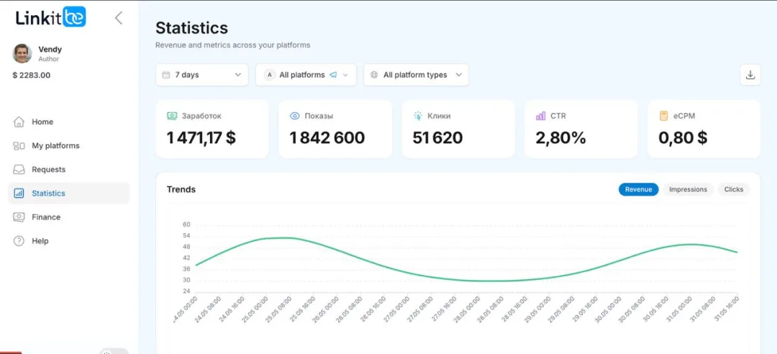Click the Help question mark icon
Image resolution: width=777 pixels, height=354 pixels.
click(19, 241)
